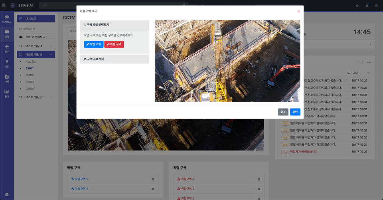Sort by 시간 column header
The height and width of the screenshot is (200, 383).
pyautogui.click(x=355, y=73)
